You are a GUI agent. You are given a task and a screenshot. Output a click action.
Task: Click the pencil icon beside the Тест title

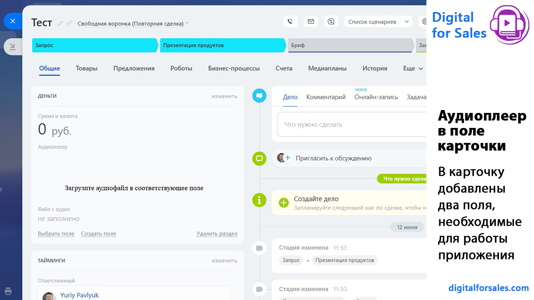[61, 23]
